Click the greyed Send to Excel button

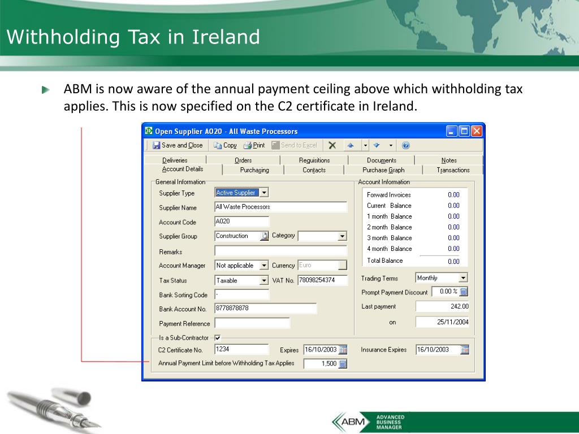tap(294, 145)
